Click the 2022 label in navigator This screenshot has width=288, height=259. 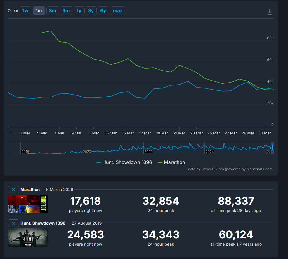click(148, 152)
